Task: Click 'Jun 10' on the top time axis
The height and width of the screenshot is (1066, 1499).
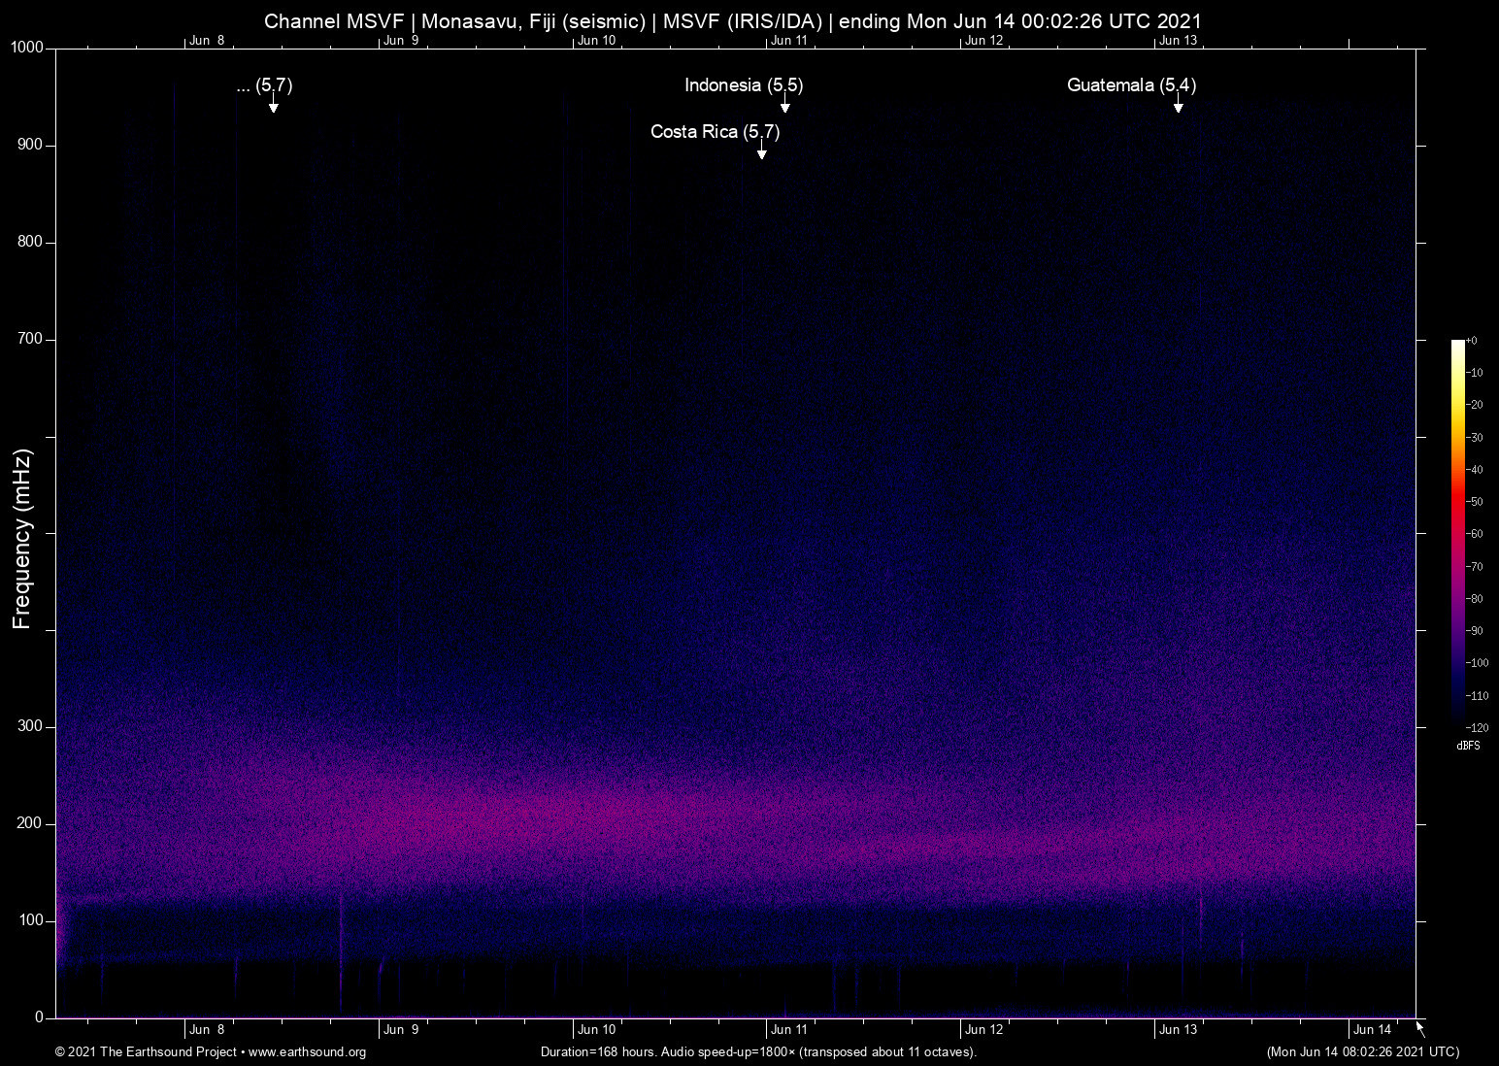Action: click(596, 41)
